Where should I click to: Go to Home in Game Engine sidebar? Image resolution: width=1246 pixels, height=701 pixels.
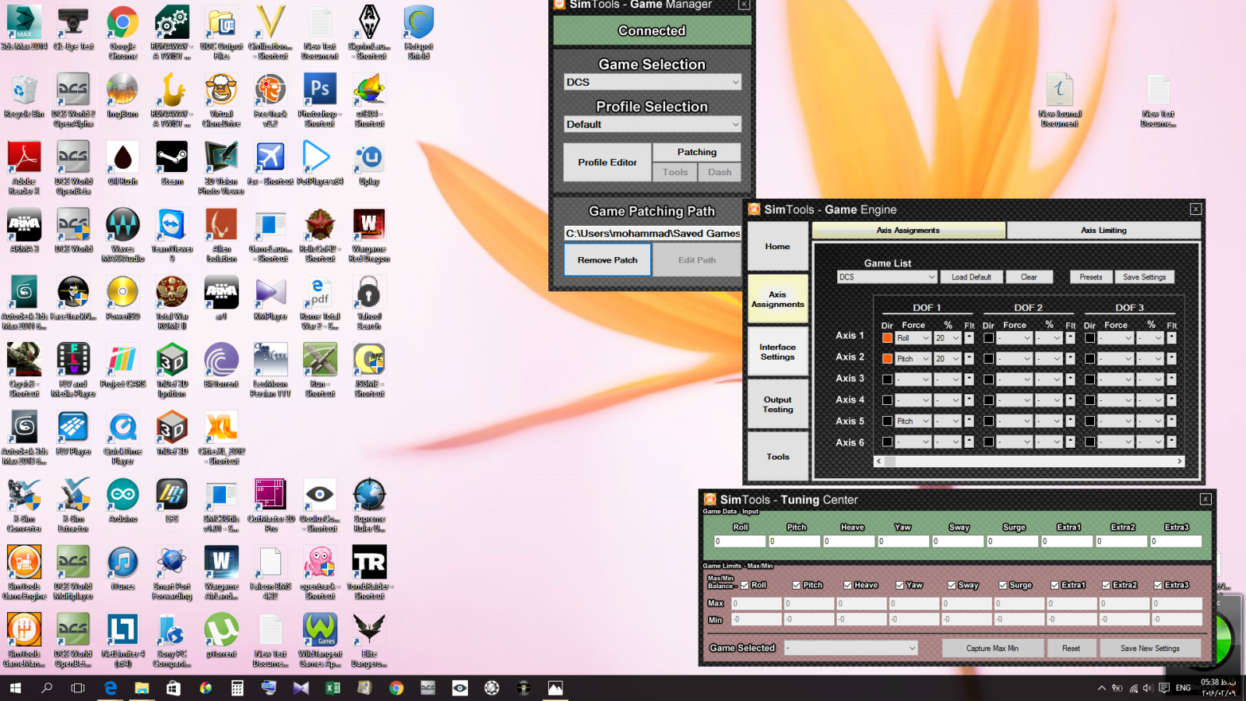tap(777, 246)
